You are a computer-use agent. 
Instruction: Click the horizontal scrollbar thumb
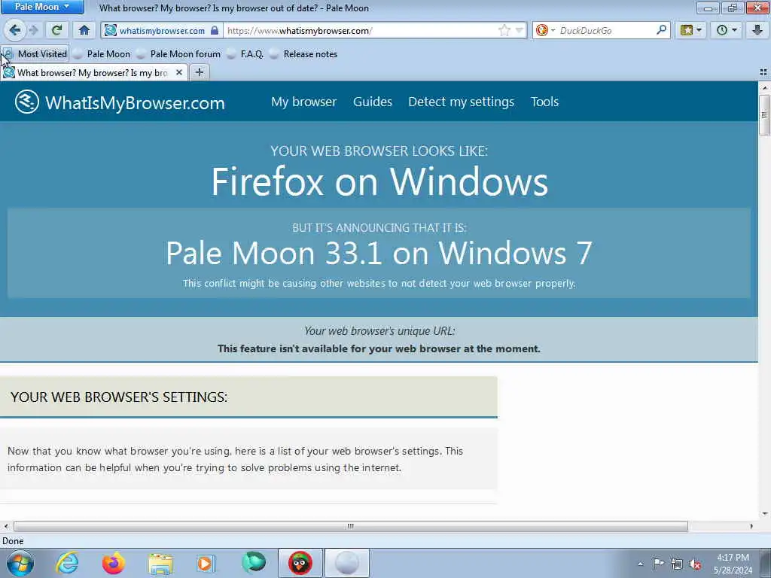(x=351, y=526)
